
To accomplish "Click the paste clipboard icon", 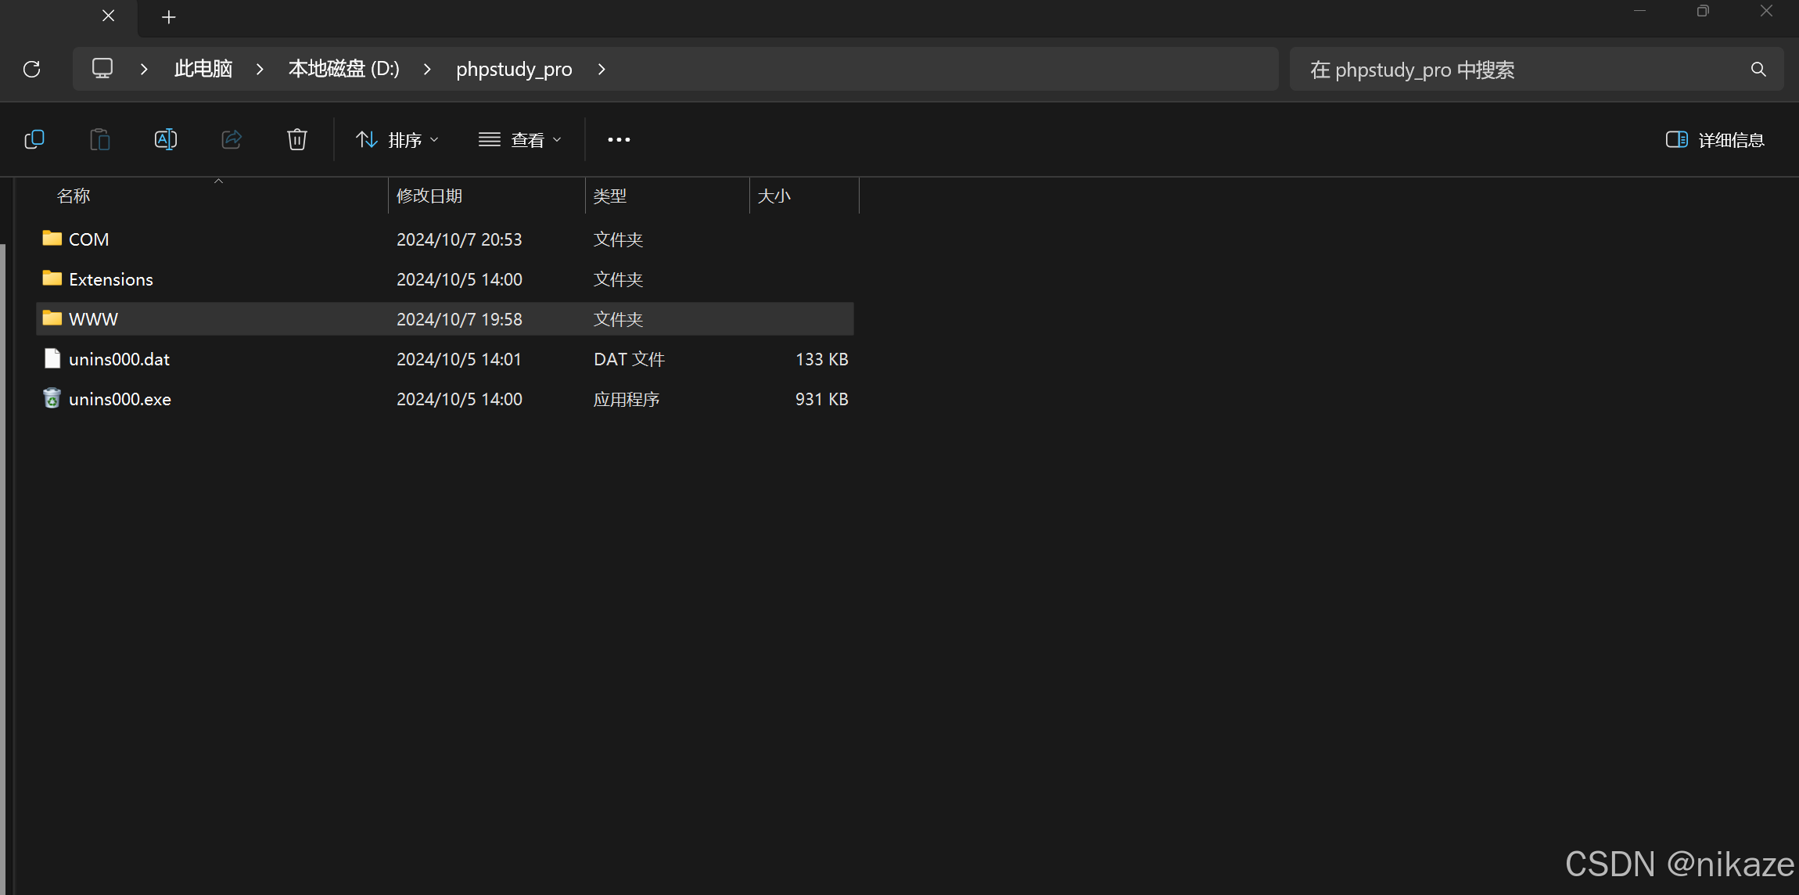I will (100, 139).
